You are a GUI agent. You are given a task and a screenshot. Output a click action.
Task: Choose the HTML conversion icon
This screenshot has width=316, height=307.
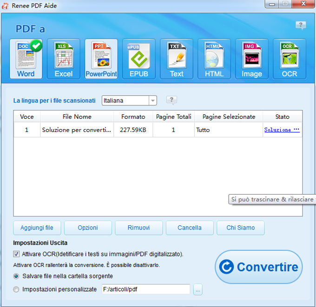tap(214, 59)
